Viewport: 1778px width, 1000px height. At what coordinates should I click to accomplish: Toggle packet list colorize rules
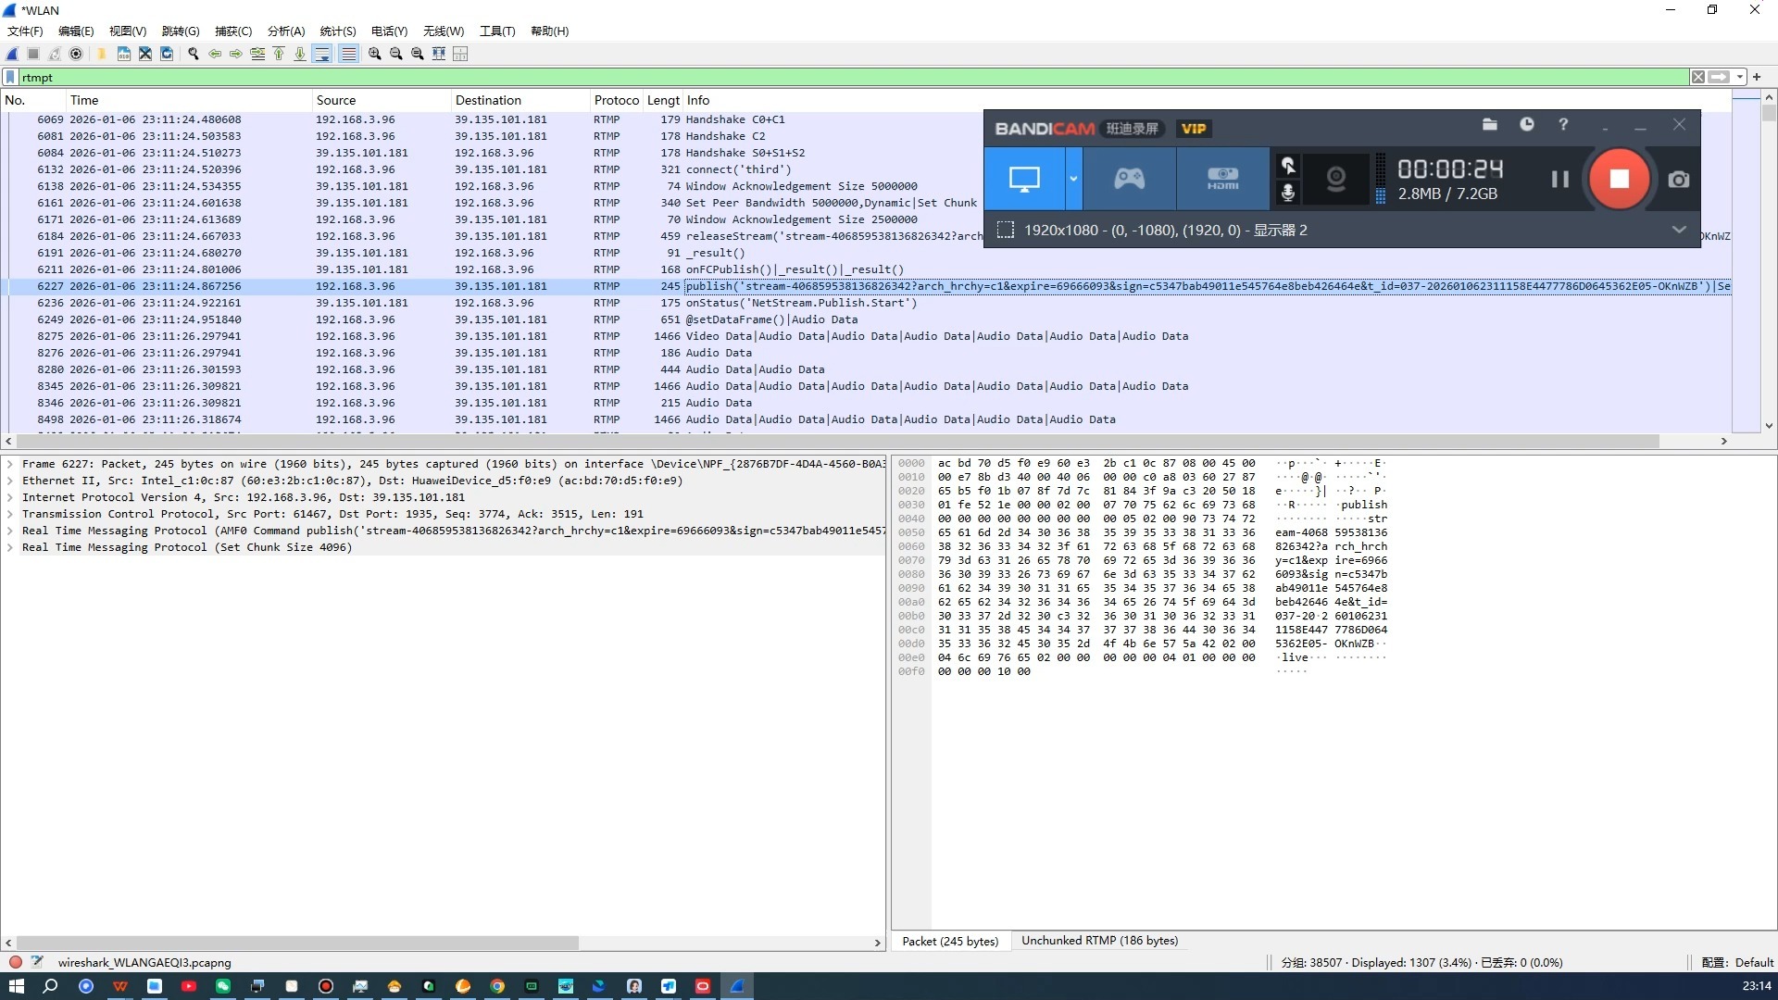click(348, 54)
